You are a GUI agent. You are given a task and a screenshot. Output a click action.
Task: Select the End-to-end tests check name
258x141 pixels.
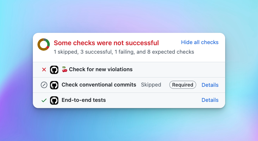pyautogui.click(x=84, y=100)
